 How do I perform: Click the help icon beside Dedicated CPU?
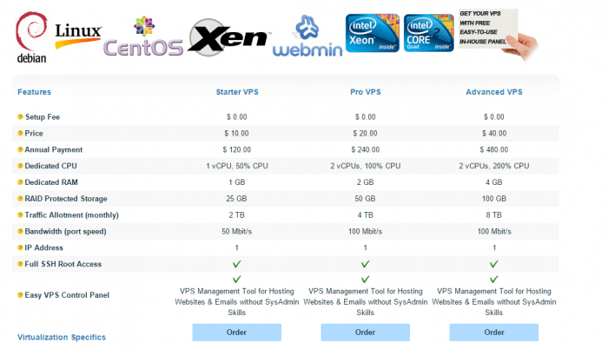pos(20,166)
